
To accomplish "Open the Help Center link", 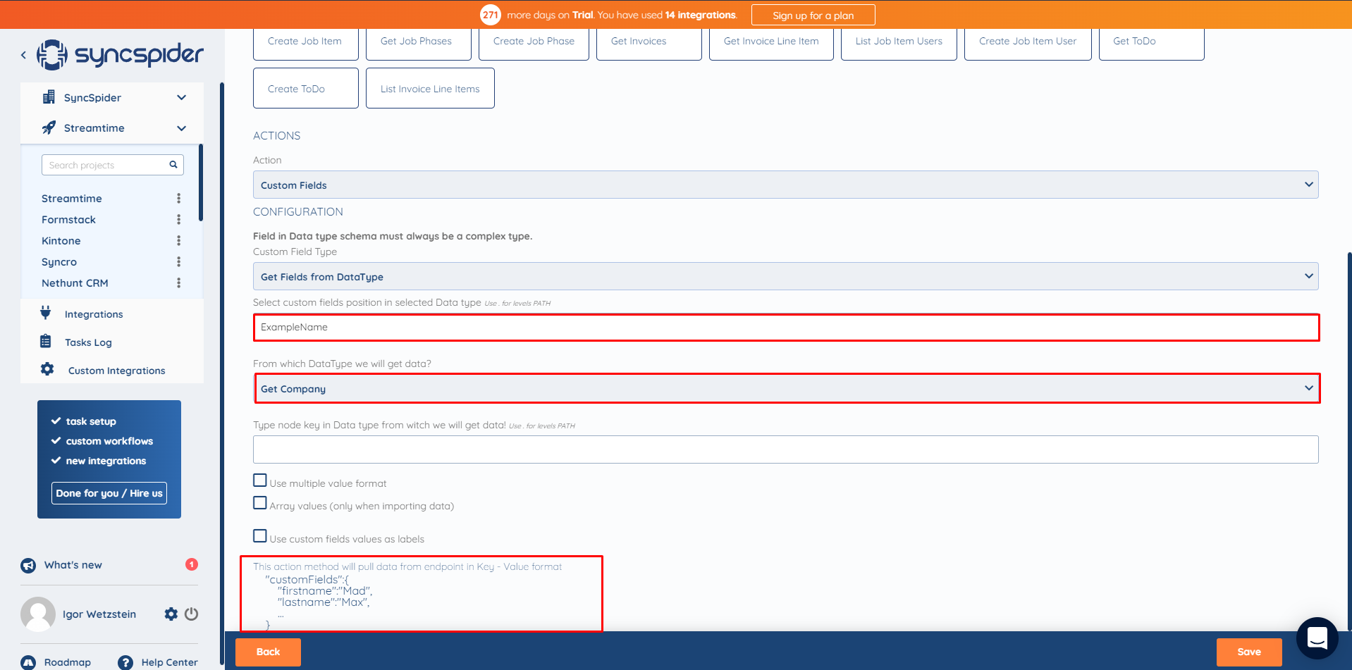I will 169,662.
